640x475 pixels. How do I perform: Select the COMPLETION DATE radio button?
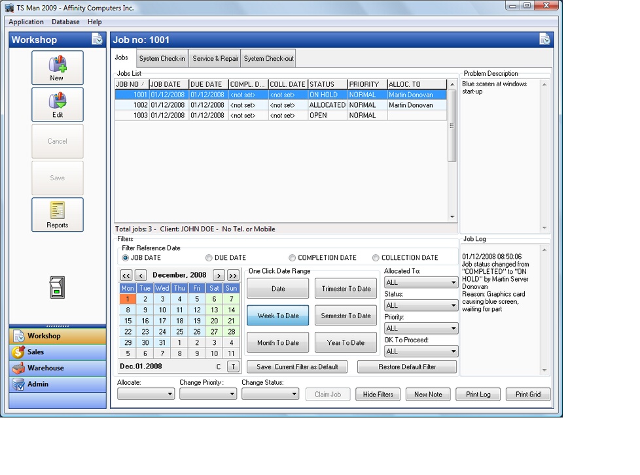pos(293,258)
